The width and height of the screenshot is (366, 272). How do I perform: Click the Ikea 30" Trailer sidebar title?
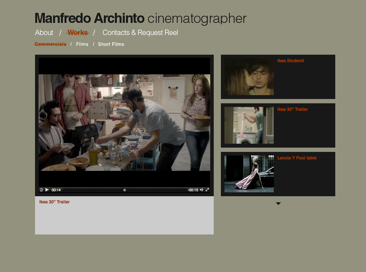292,109
